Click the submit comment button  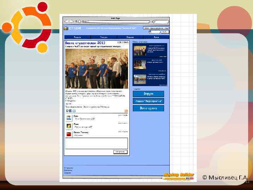(121, 152)
